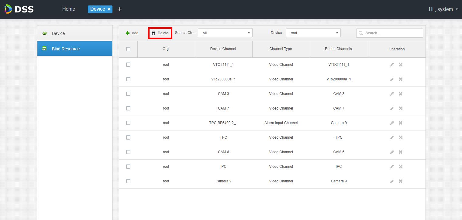Click the IPC bound channel cell

(339, 167)
